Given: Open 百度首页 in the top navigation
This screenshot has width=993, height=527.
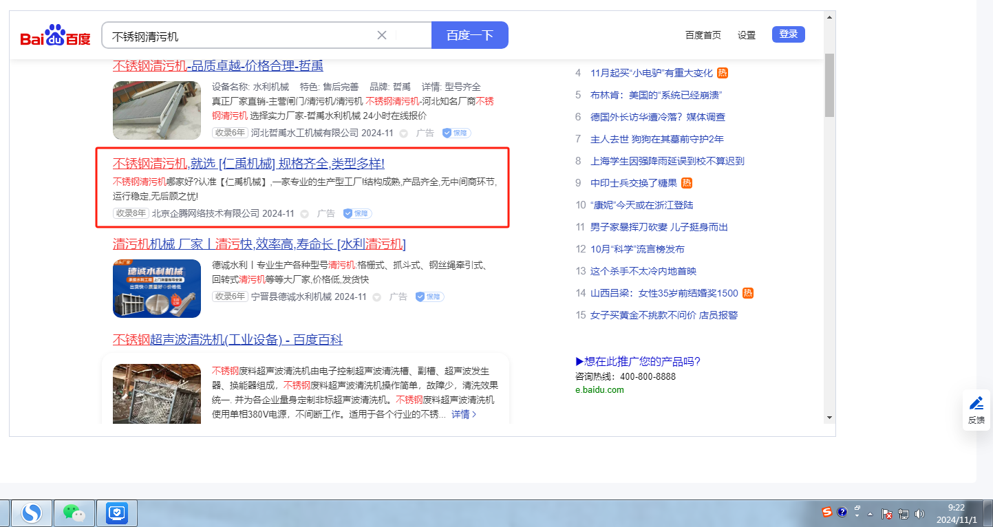Looking at the screenshot, I should pos(703,35).
